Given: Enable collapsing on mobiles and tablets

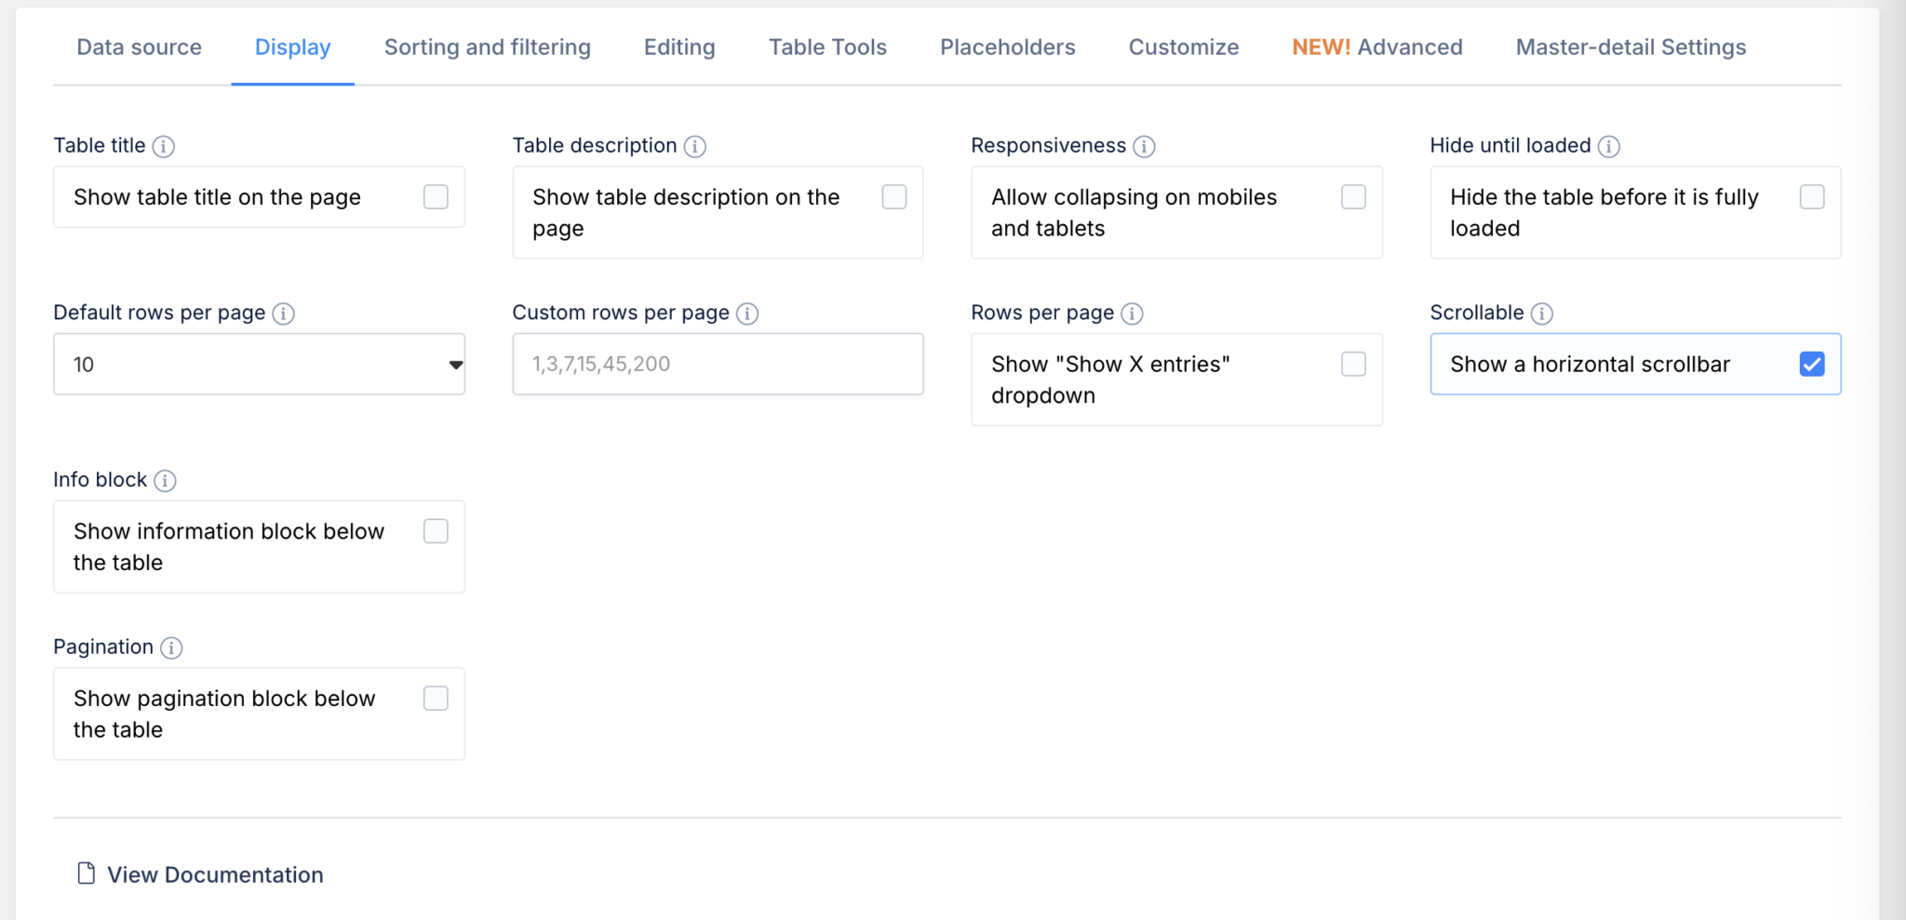Looking at the screenshot, I should click(x=1353, y=196).
